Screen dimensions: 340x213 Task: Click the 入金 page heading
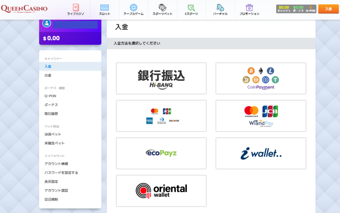tap(122, 27)
